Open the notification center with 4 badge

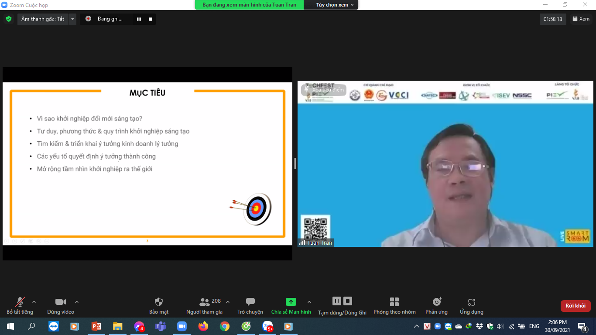tap(582, 326)
